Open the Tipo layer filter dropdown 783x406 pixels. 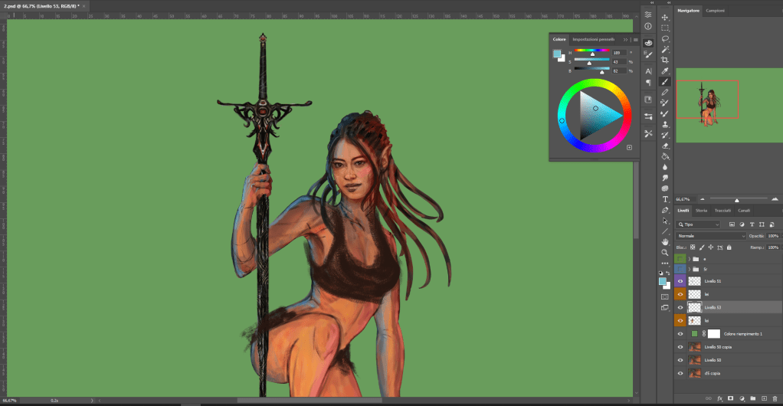click(x=699, y=224)
